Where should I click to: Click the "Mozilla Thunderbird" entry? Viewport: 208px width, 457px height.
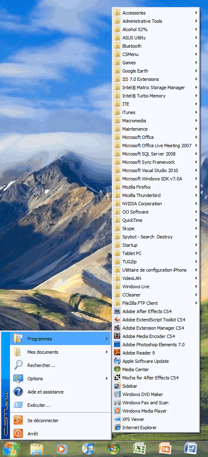156,195
